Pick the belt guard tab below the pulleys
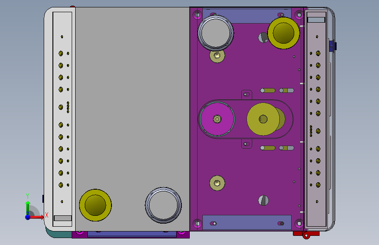Screen dimensions: 379x245 coord(247,144)
